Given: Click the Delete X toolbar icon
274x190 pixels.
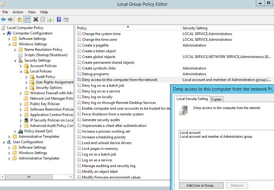Looking at the screenshot, I should coord(36,19).
